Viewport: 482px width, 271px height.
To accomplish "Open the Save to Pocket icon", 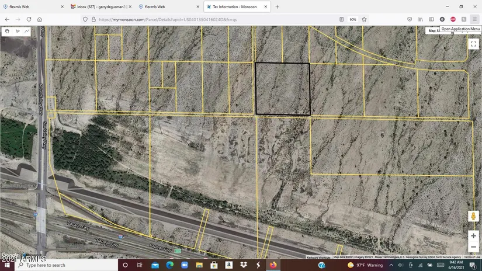I will 410,19.
